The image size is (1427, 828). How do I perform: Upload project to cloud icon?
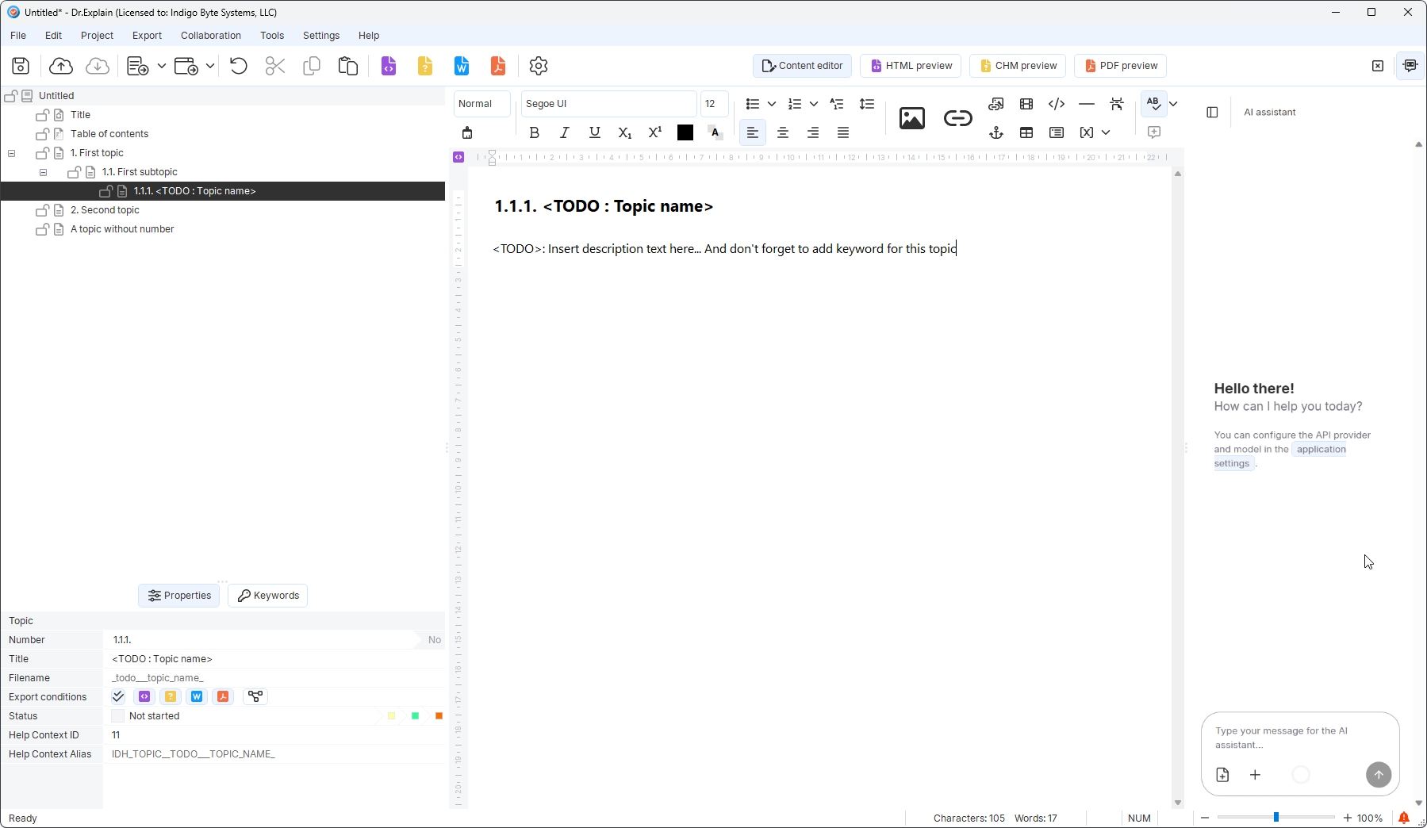click(x=61, y=66)
